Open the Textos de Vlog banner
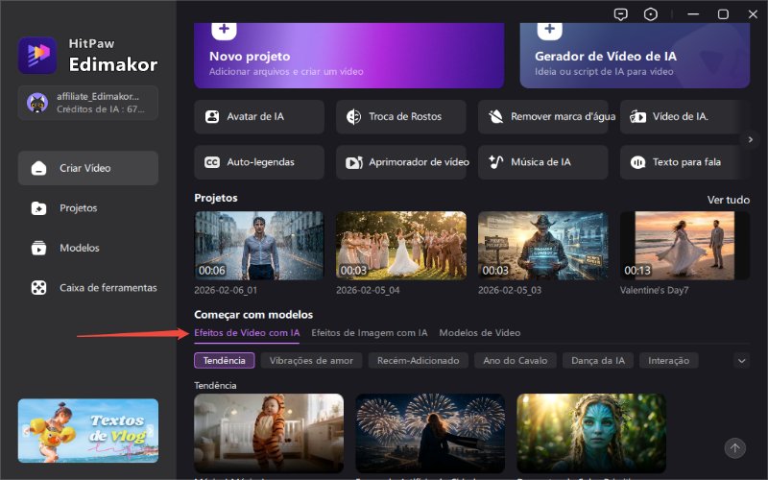Screen dimensions: 768x480 [88, 431]
